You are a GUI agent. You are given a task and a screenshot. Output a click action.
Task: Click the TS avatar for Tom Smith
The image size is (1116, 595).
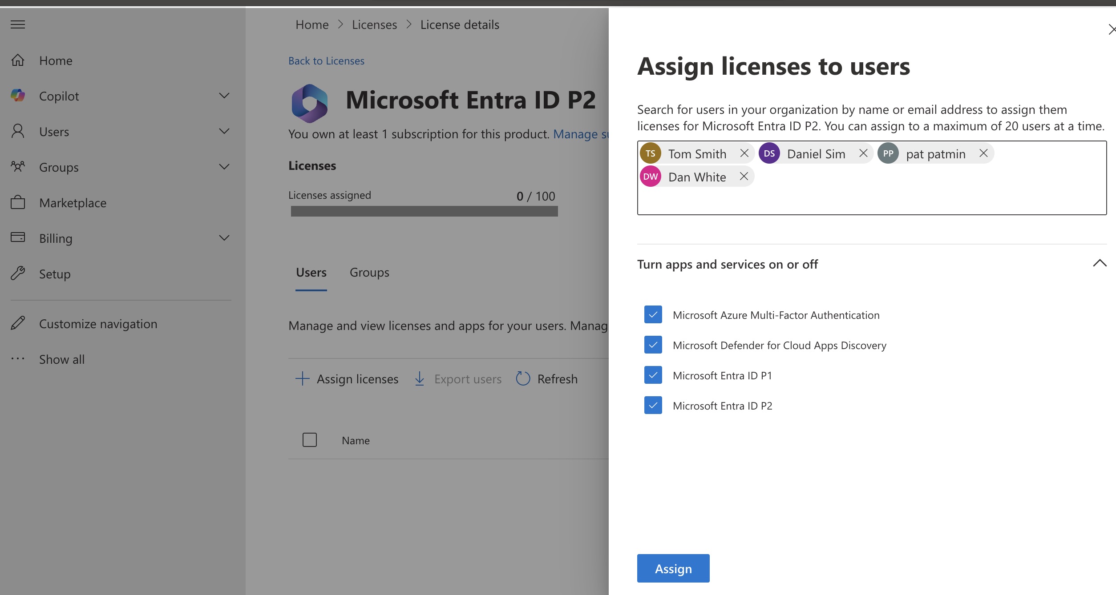click(x=651, y=153)
